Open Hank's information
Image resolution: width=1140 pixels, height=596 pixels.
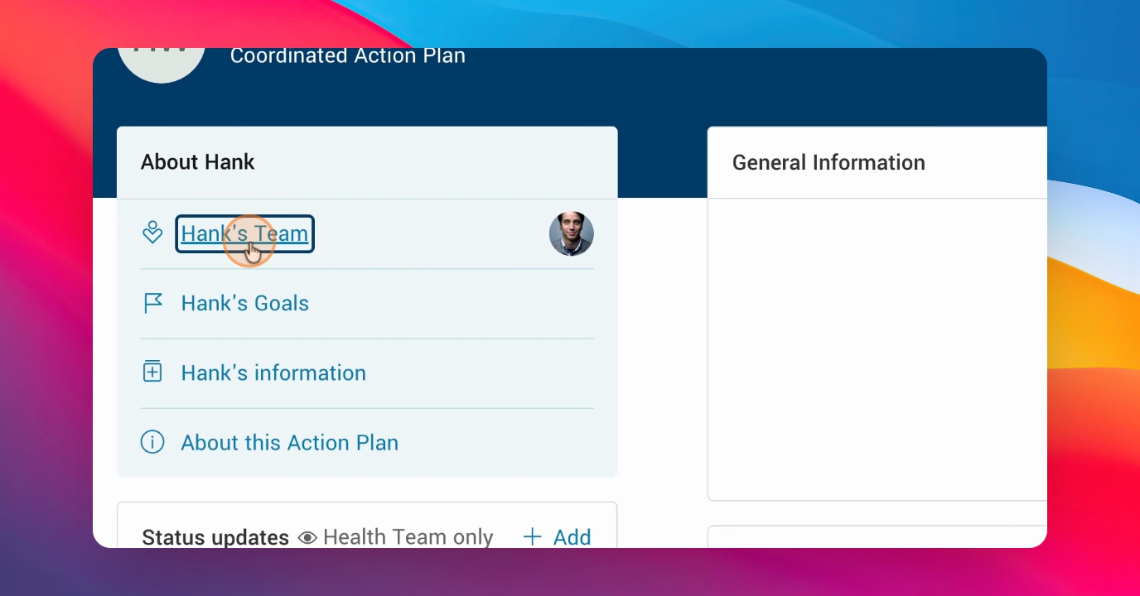pos(273,372)
